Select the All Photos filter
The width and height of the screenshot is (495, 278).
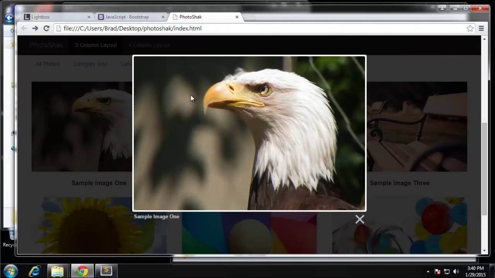pyautogui.click(x=48, y=64)
